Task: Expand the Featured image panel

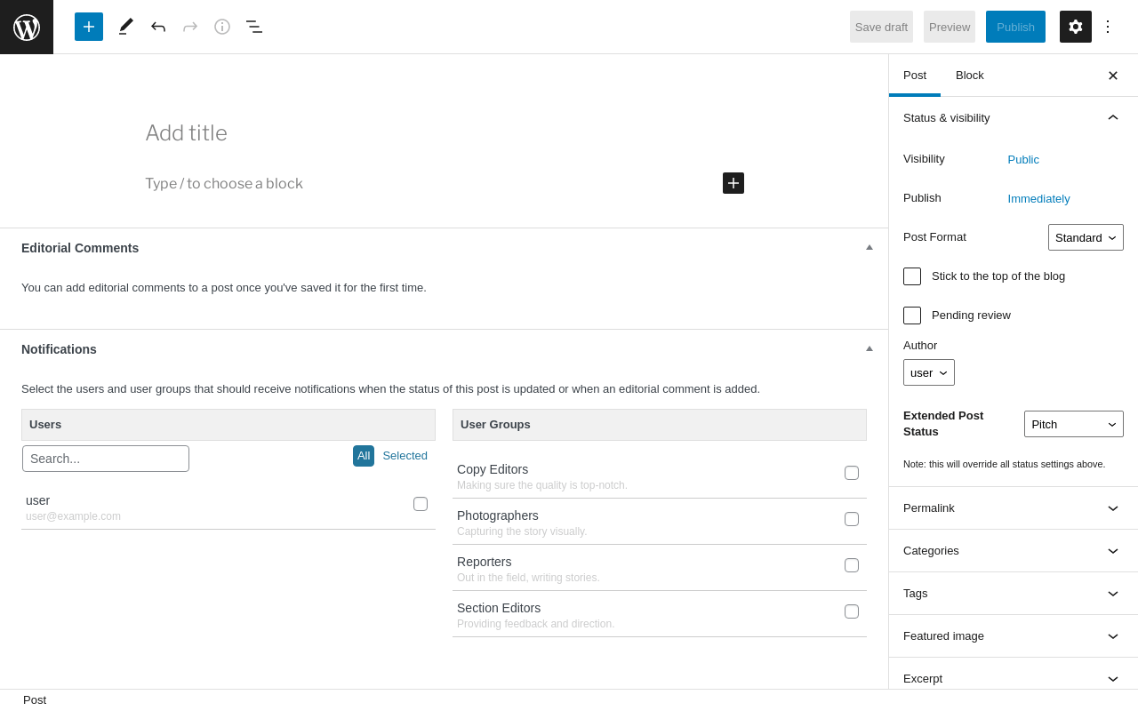Action: click(x=1014, y=636)
